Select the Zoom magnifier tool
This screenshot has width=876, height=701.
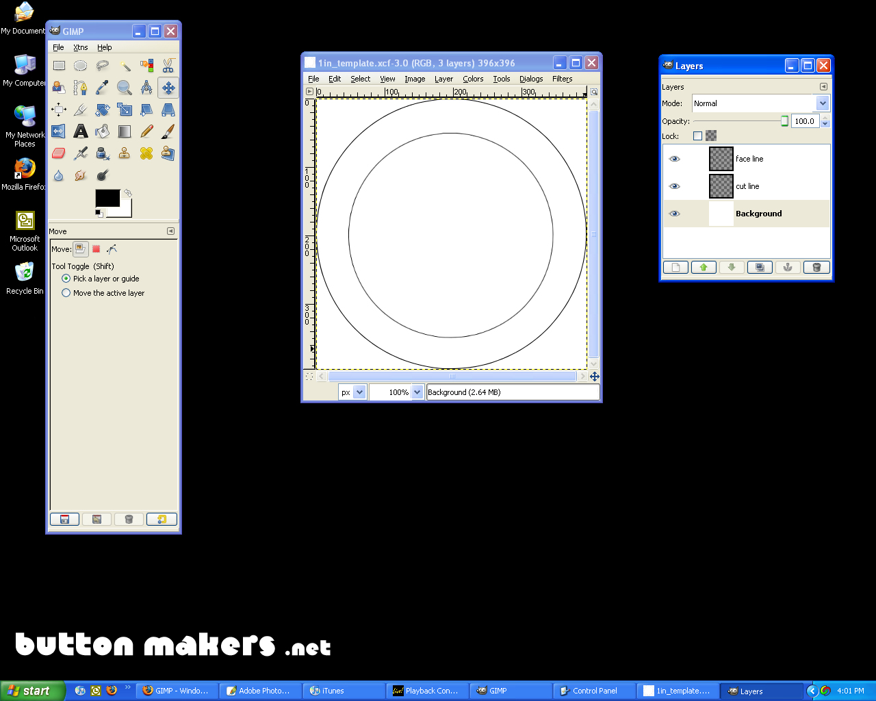[125, 88]
